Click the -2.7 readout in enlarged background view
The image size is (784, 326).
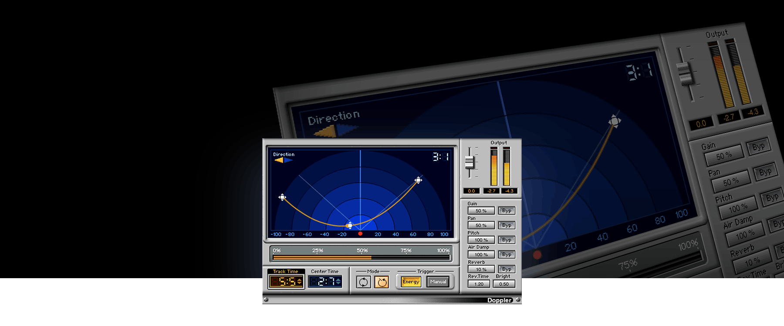729,117
